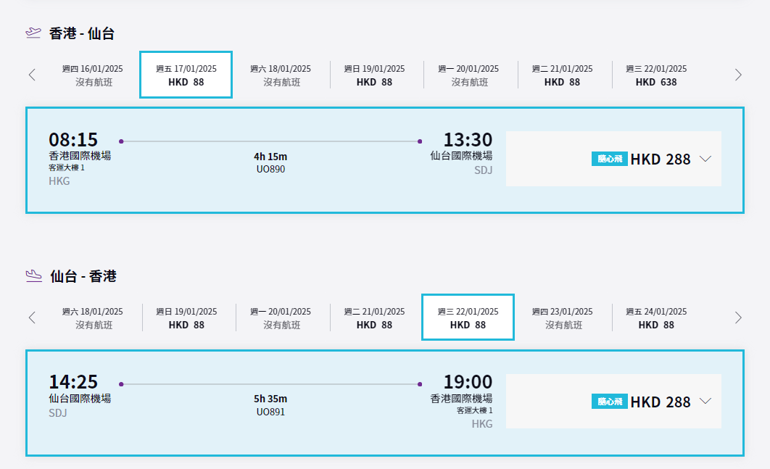Pick return date 週五 24/01/2025
The height and width of the screenshot is (469, 770).
coord(656,317)
